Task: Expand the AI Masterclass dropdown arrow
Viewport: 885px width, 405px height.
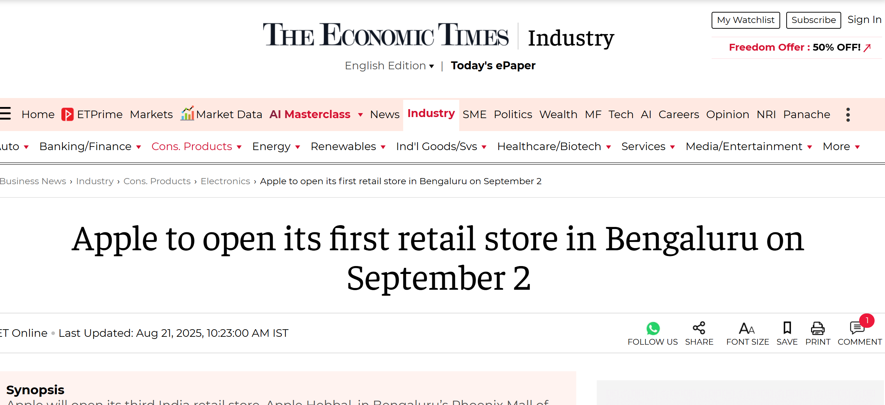Action: [x=360, y=115]
